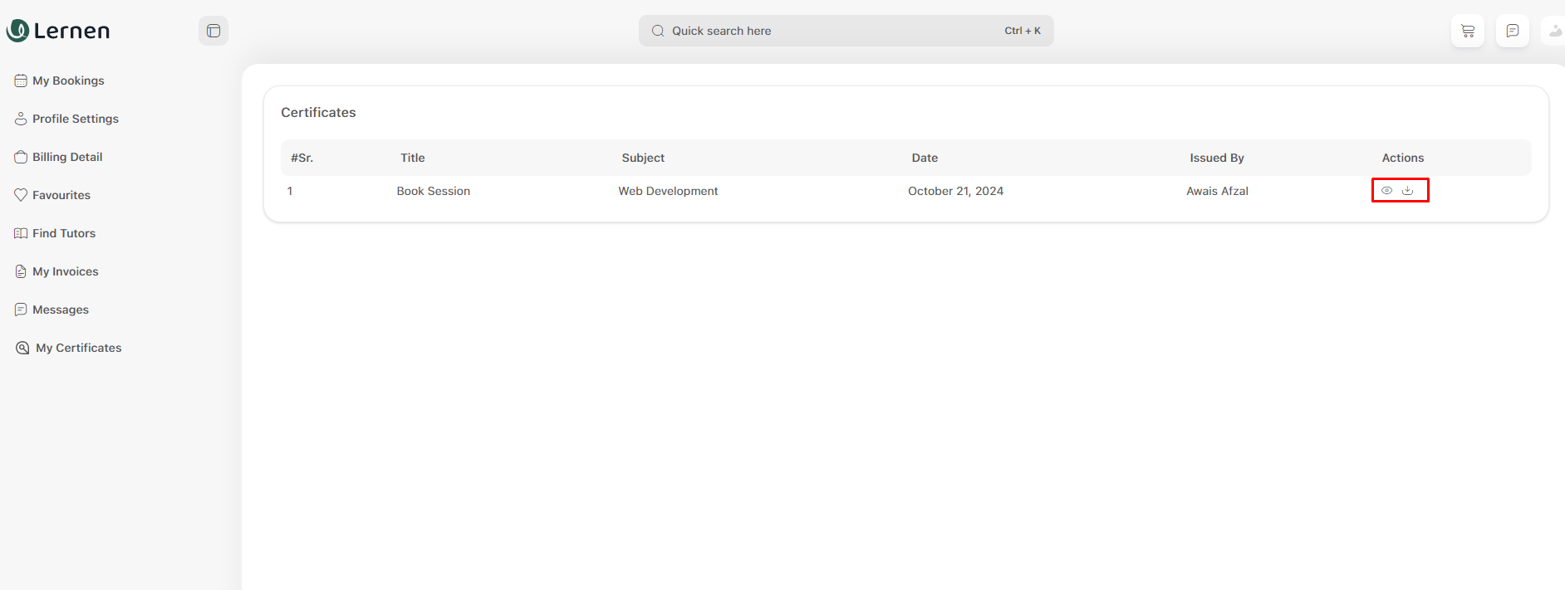Viewport: 1565px width, 590px height.
Task: Click the Title column header
Action: 413,158
